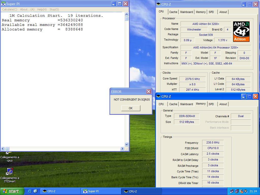Click the Core Speed value '2379.5 MHz'
This screenshot has width=260, height=195.
(x=192, y=79)
